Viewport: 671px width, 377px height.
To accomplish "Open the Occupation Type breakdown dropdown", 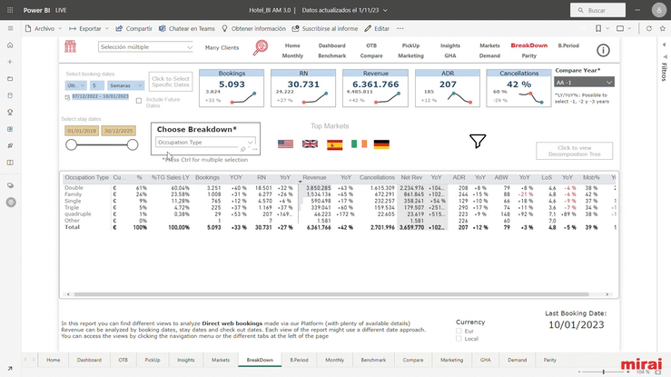I will pos(205,142).
